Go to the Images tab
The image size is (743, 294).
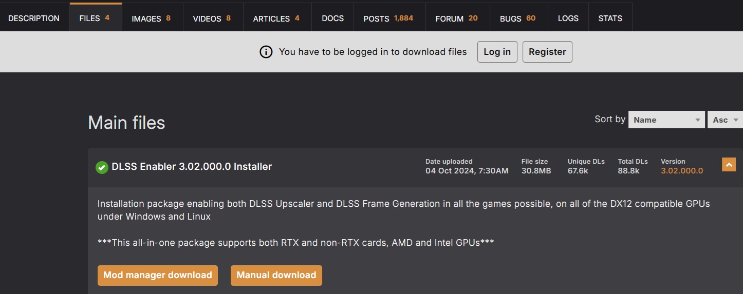click(x=151, y=18)
